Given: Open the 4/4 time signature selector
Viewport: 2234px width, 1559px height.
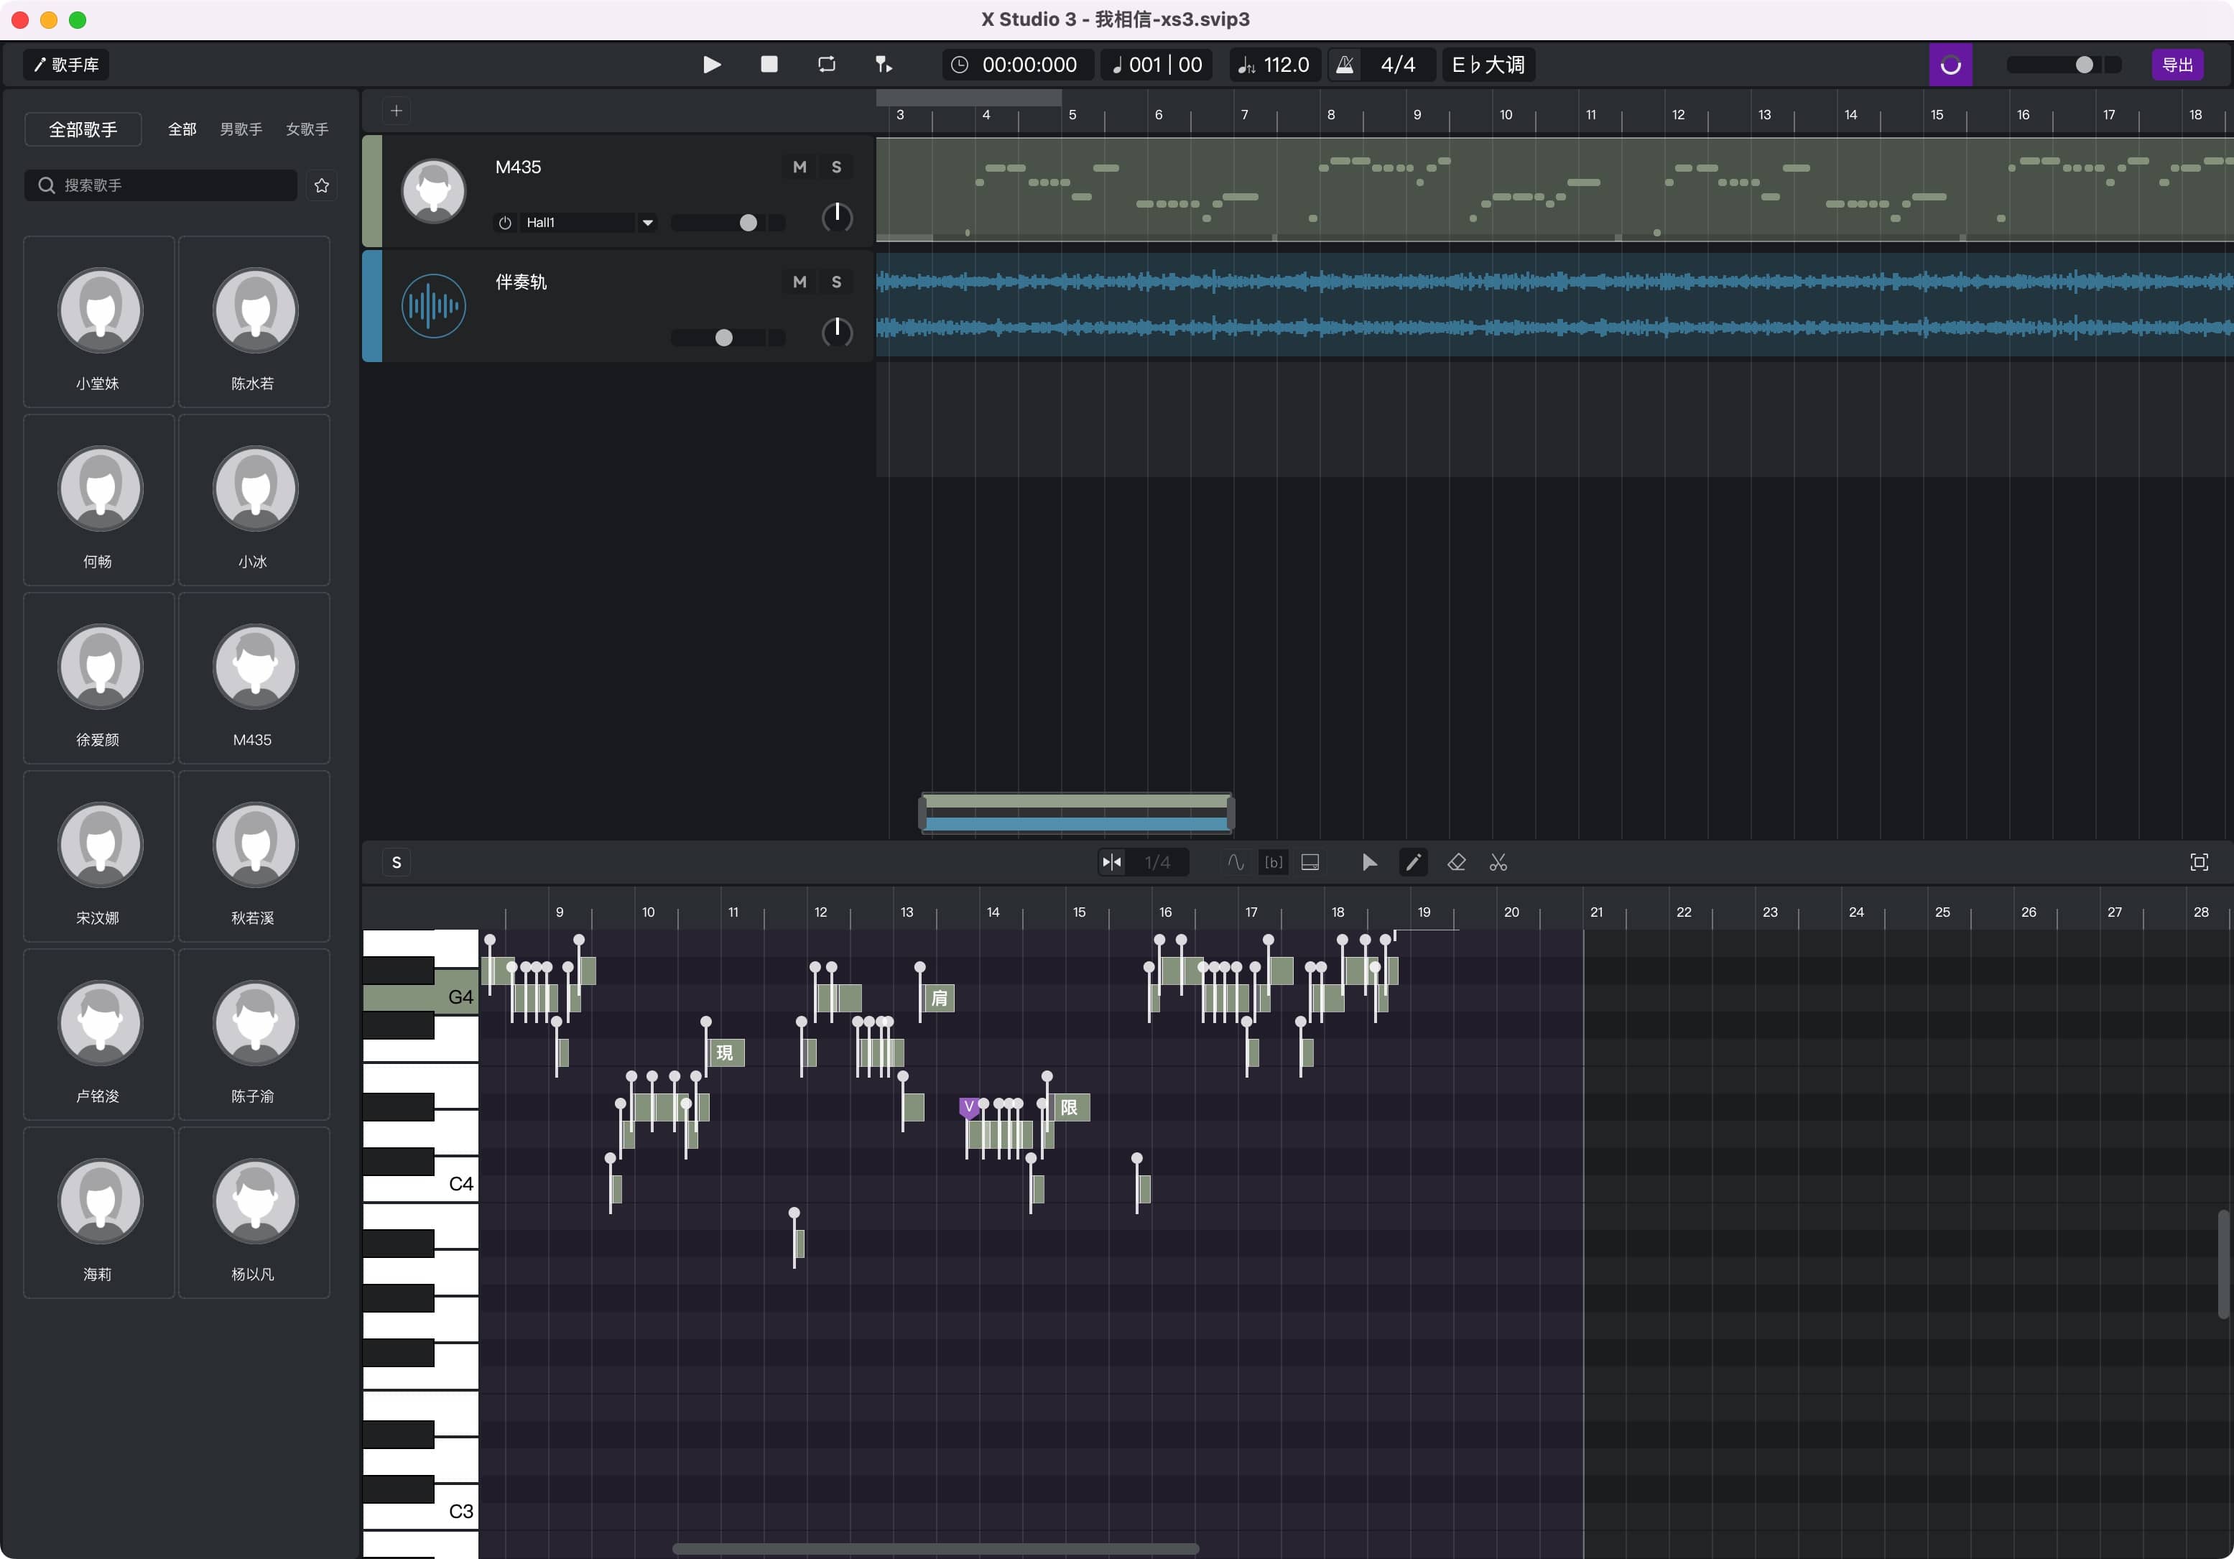Looking at the screenshot, I should coord(1397,64).
